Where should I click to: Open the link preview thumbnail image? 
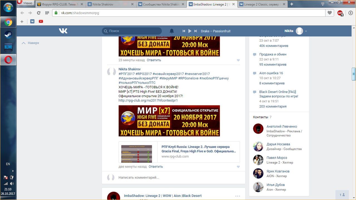pos(137,154)
